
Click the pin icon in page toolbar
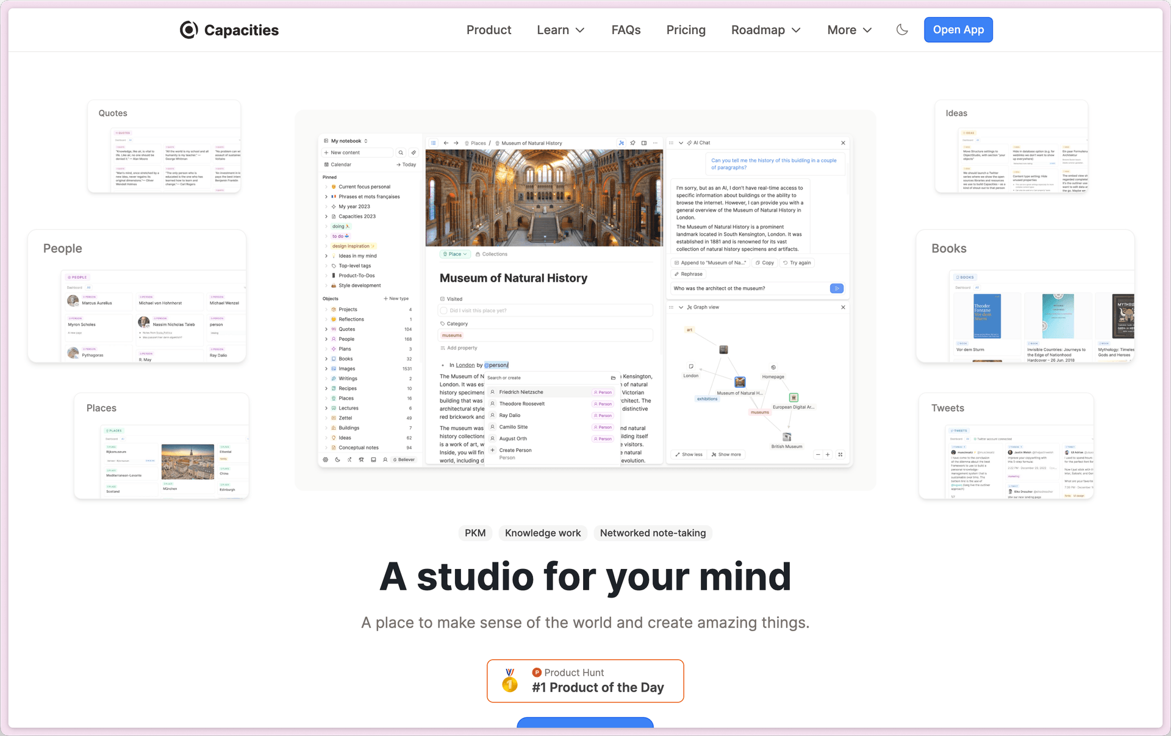(x=632, y=143)
